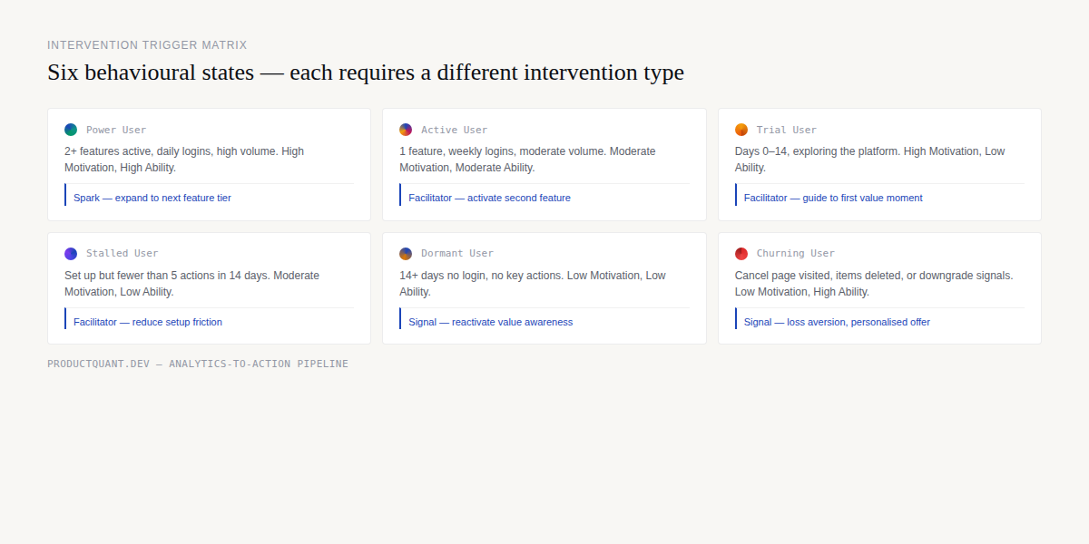Click the "Cancel page visited, items deleted" description
The width and height of the screenshot is (1089, 544).
874,284
